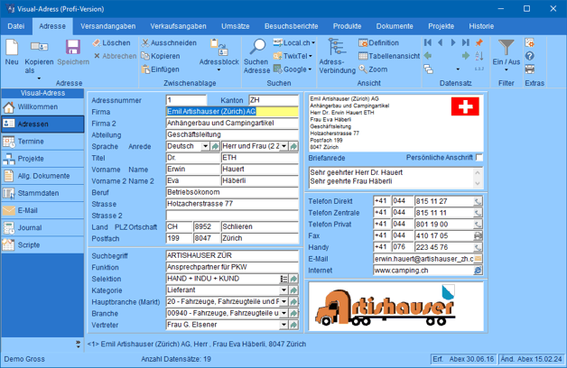Dial the Handy number icon
This screenshot has width=567, height=368.
click(478, 247)
